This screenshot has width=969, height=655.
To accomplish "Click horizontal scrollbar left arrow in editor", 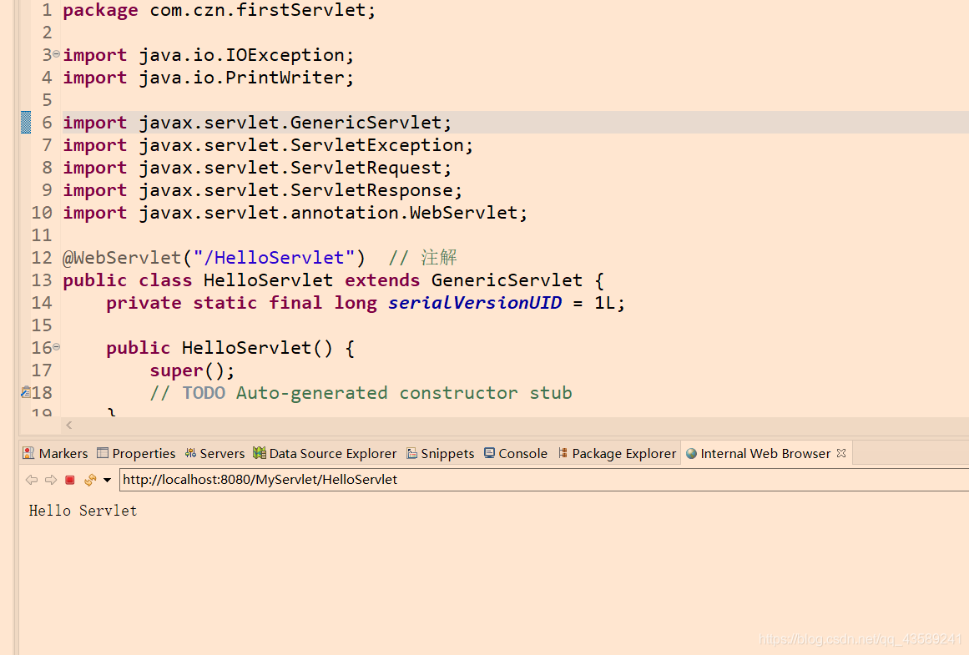I will (69, 425).
